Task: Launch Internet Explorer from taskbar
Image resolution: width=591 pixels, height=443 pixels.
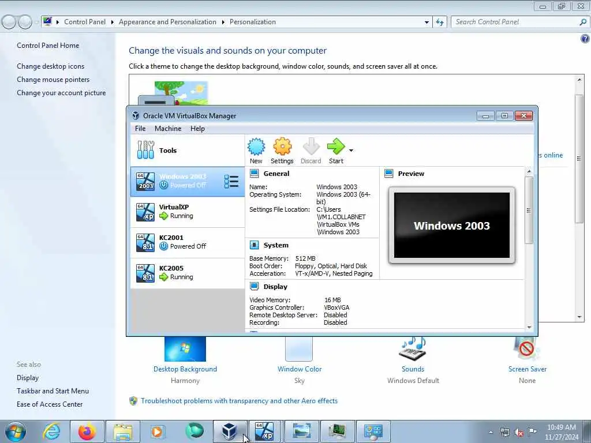Action: point(51,431)
